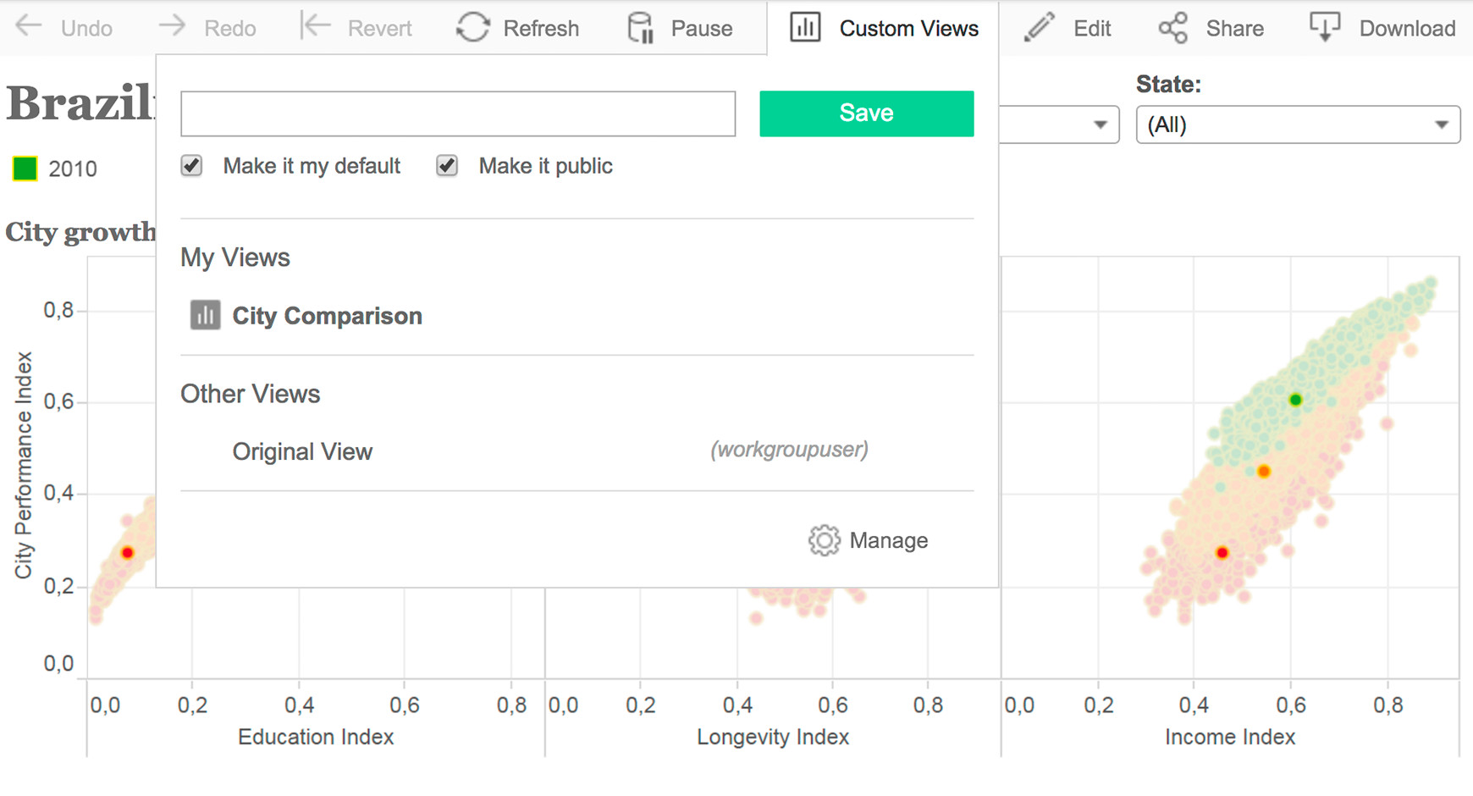Image resolution: width=1473 pixels, height=796 pixels.
Task: Click the green 2010 legend swatch
Action: 25,169
